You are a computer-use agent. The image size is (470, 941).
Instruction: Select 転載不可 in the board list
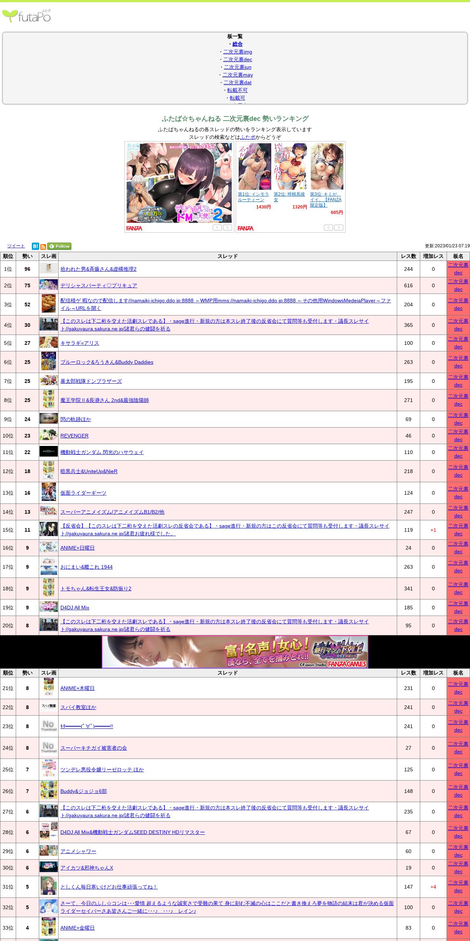(x=237, y=90)
